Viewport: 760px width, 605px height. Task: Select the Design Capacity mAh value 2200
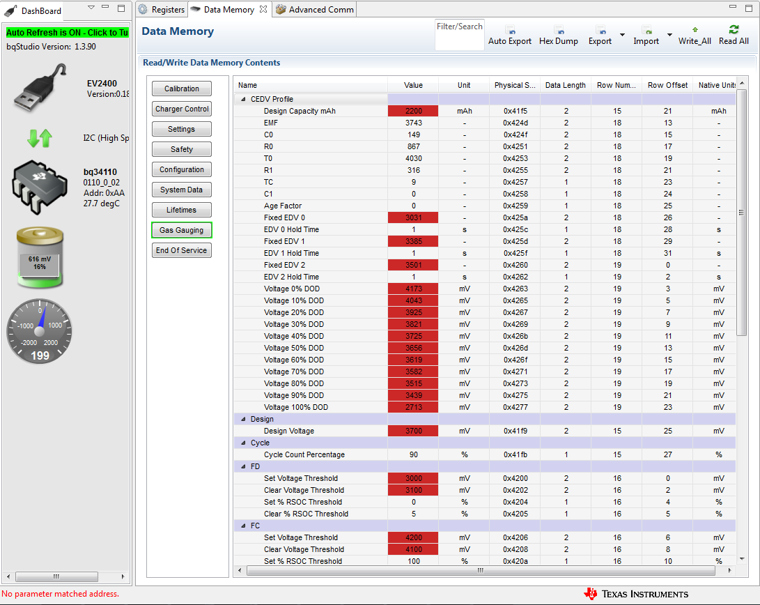414,111
